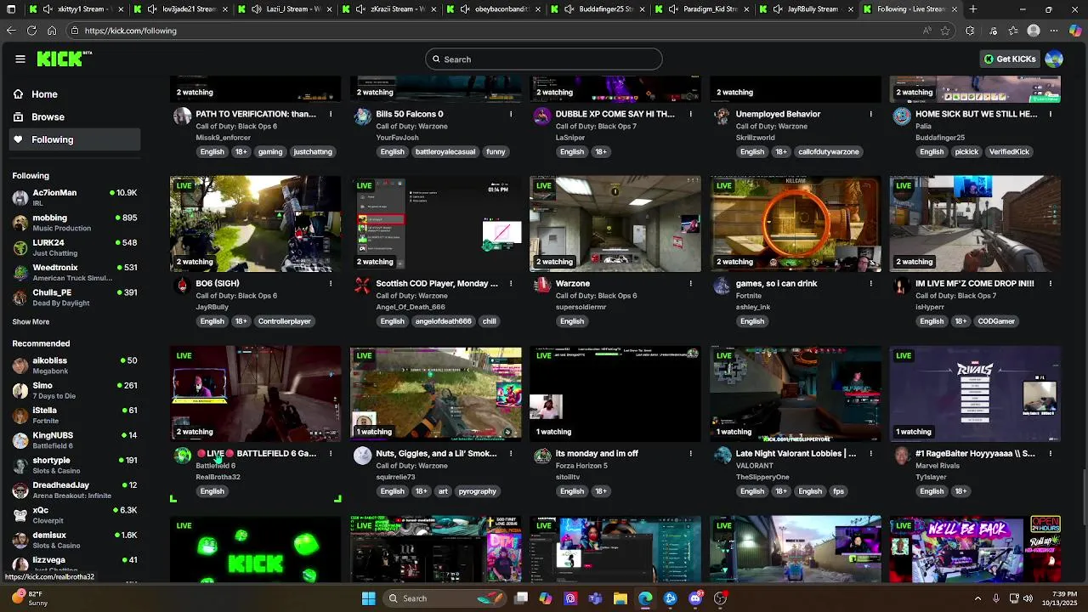Viewport: 1088px width, 612px height.
Task: Click avatar of RealBrotha32 stream
Action: (x=182, y=456)
